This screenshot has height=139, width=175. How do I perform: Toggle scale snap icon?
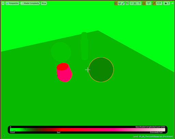[x=154, y=3]
